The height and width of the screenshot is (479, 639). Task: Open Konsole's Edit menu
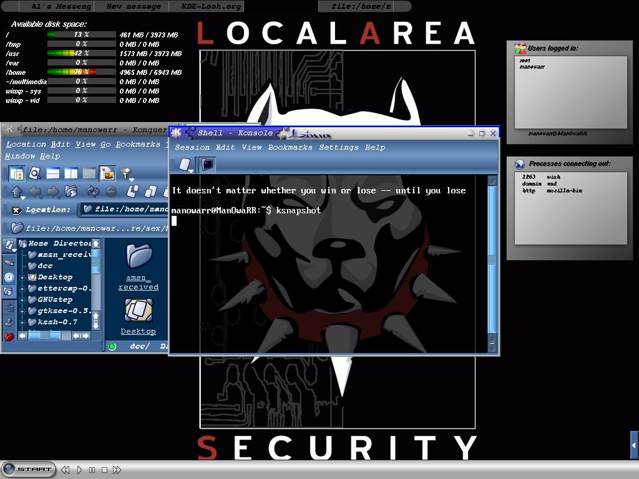(x=225, y=147)
